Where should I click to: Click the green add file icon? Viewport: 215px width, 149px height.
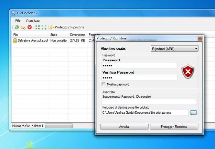17,27
